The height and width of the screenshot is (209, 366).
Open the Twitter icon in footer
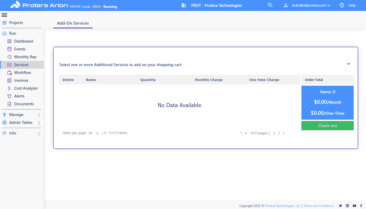coord(340,206)
